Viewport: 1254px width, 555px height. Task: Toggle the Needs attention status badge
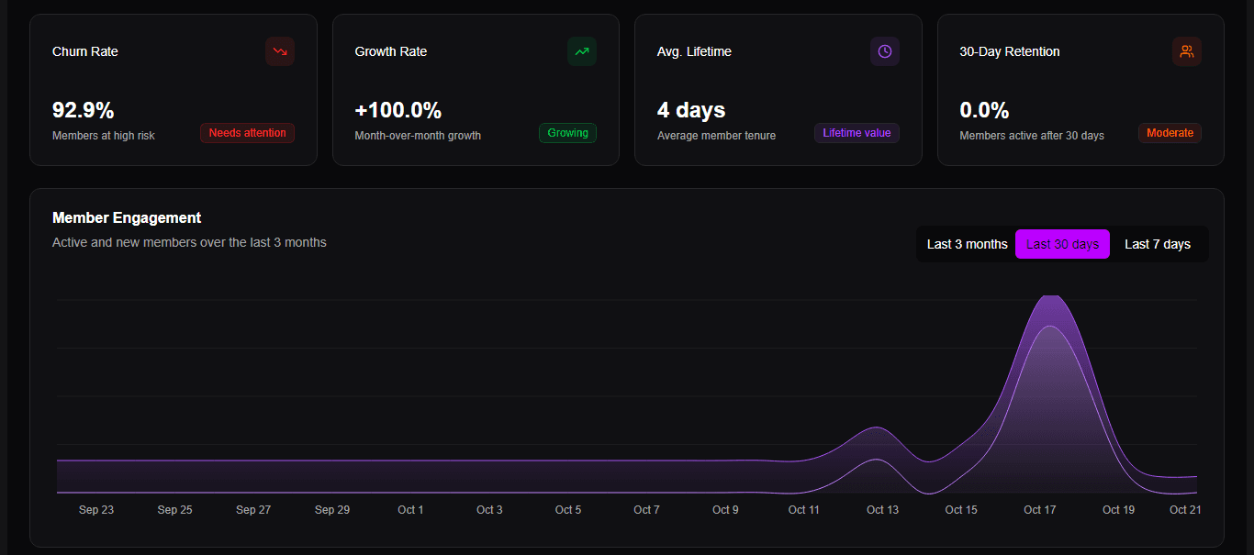(x=247, y=132)
